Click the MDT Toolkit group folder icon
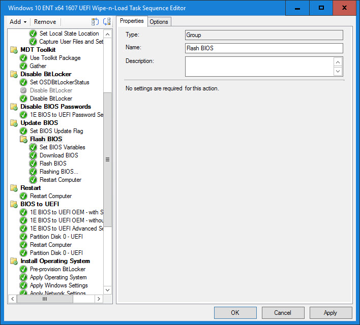The height and width of the screenshot is (325, 360). [14, 50]
